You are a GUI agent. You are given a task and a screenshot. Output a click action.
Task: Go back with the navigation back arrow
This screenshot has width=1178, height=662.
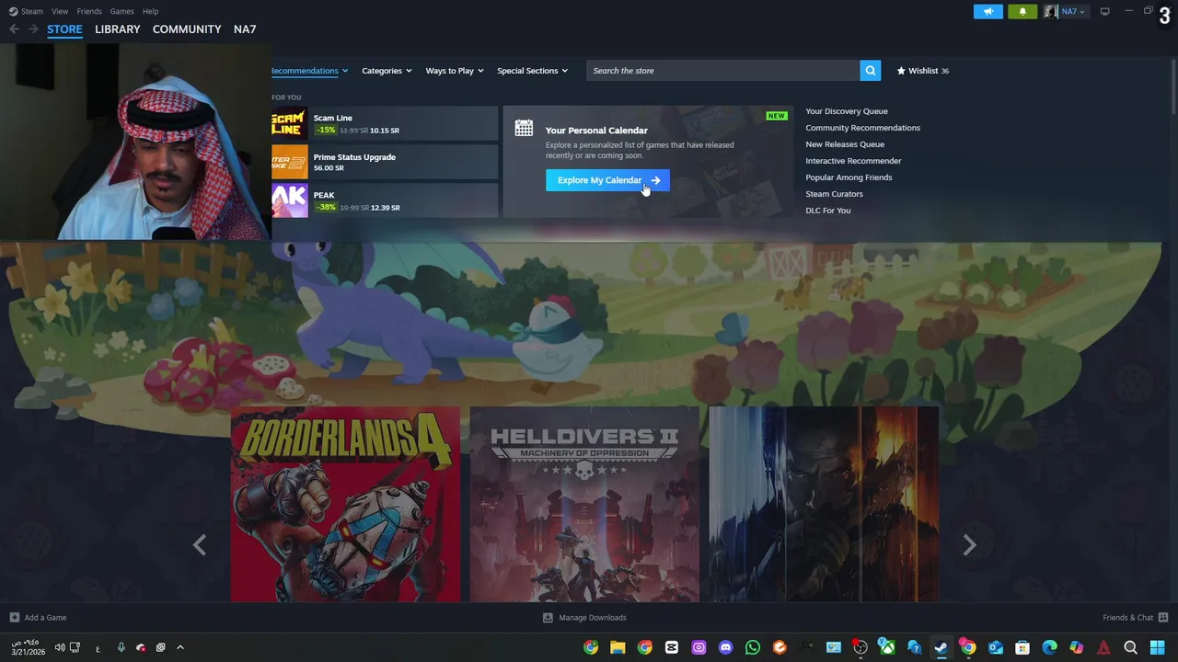coord(14,29)
